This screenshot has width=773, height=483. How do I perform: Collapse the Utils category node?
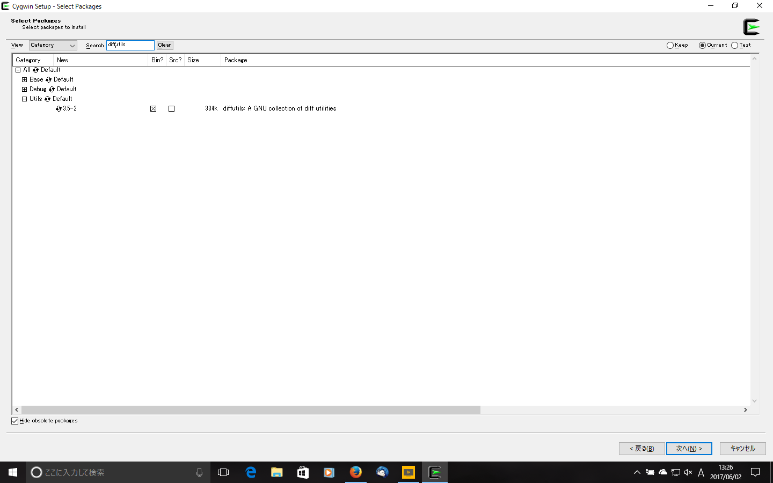click(24, 99)
